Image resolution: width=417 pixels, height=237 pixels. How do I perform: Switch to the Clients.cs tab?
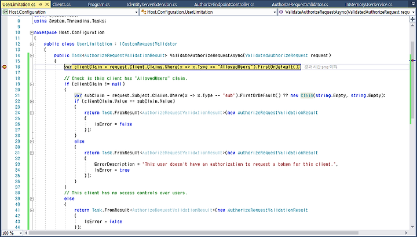pyautogui.click(x=61, y=5)
